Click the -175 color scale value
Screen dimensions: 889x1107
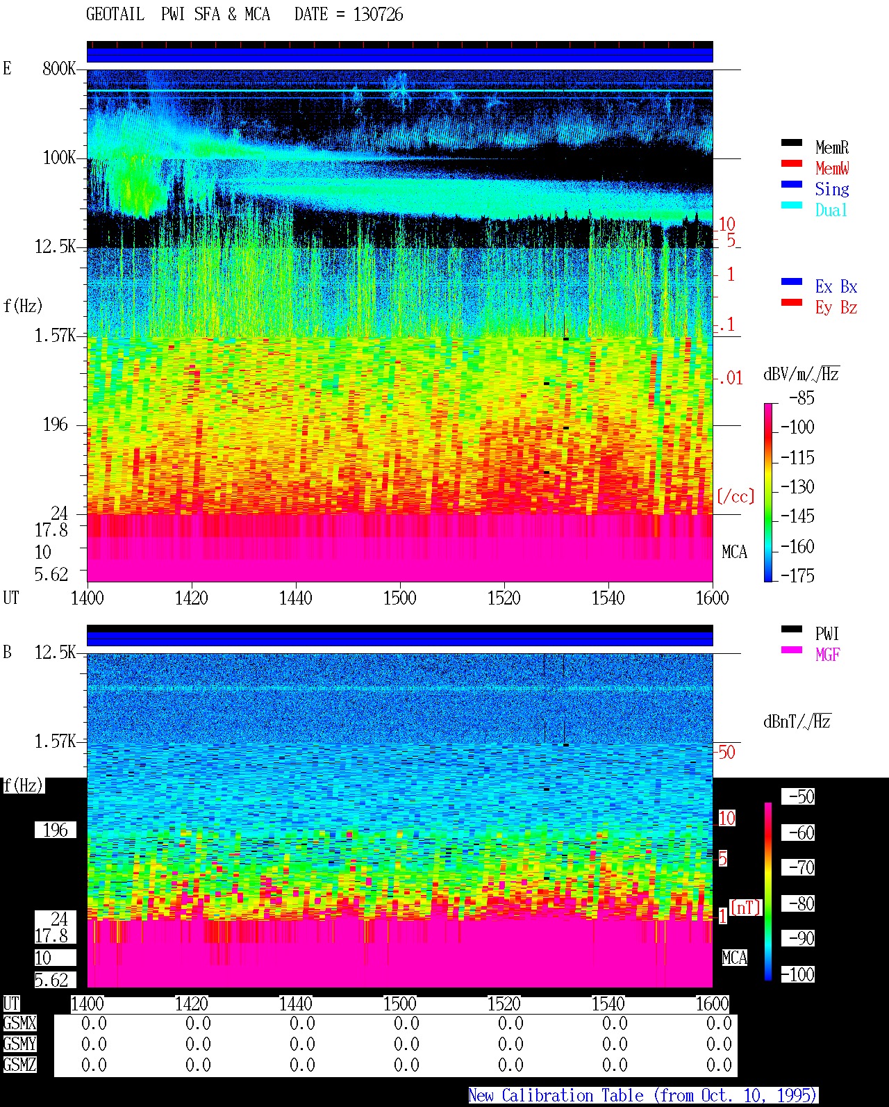tap(797, 575)
